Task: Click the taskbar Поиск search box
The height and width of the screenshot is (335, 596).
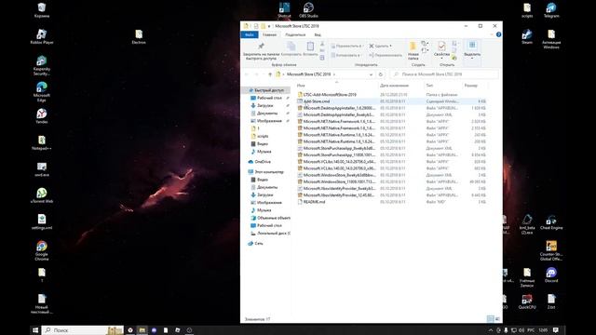Action: pyautogui.click(x=83, y=330)
